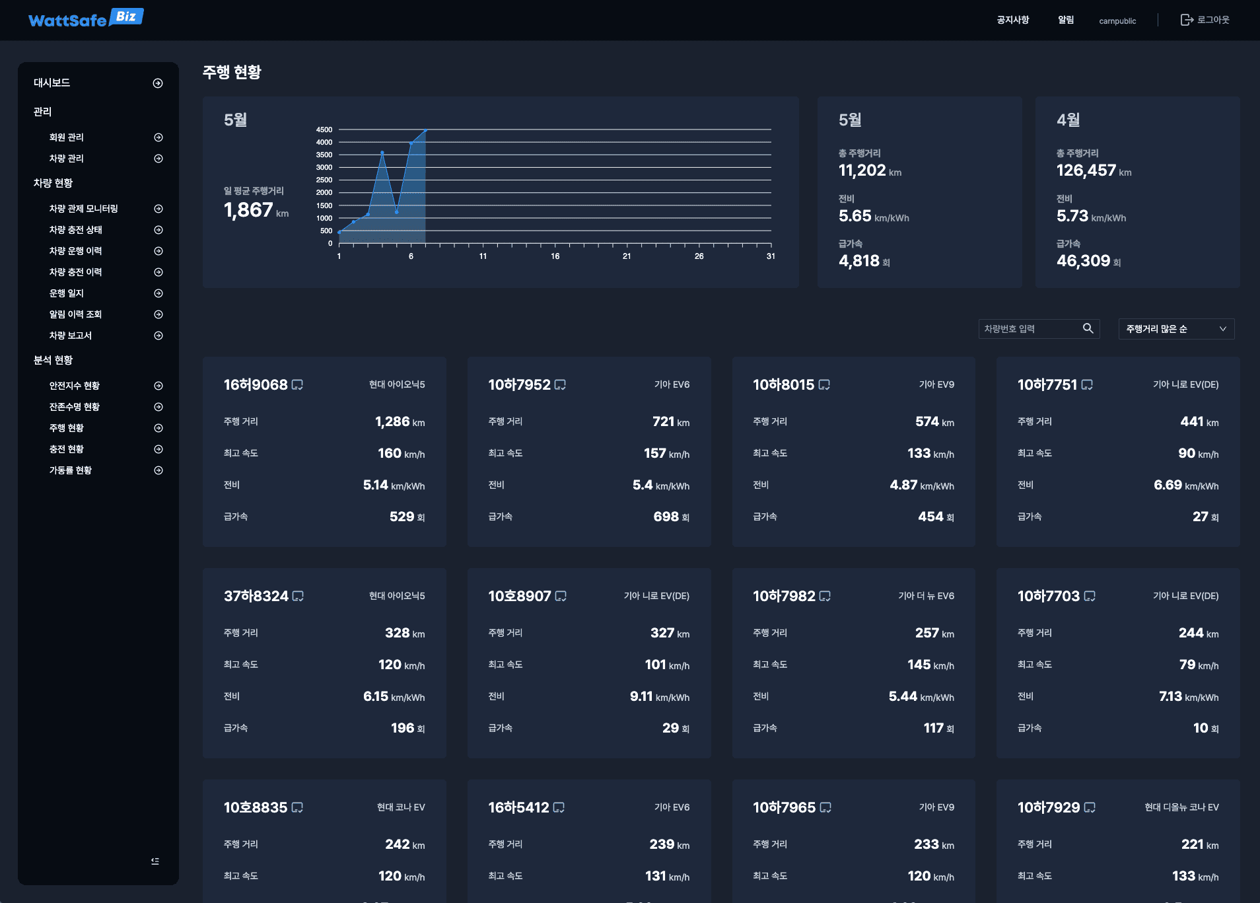This screenshot has height=903, width=1260.
Task: Click the 현대 아이오닉5 label on 37하8324 card
Action: [397, 596]
